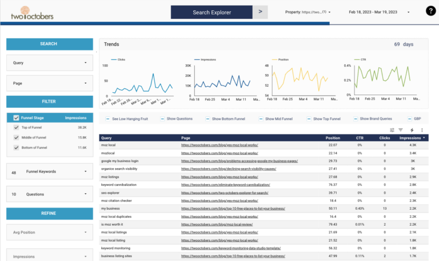Open the Questions dropdown

pyautogui.click(x=50, y=194)
